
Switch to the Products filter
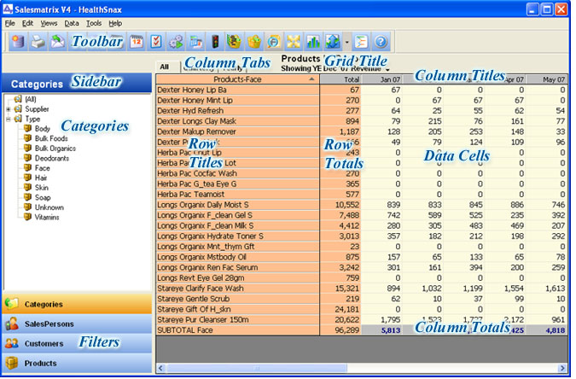(77, 364)
